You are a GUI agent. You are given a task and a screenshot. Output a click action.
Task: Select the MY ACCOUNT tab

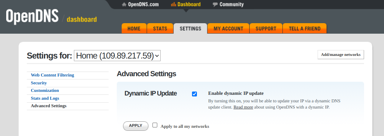coord(228,28)
